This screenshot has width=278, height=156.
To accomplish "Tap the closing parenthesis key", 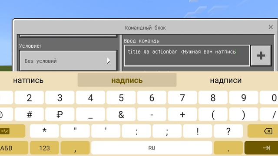I will click(x=244, y=114).
